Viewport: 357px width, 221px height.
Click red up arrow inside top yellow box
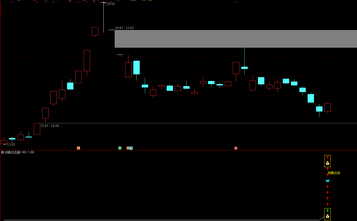point(327,157)
